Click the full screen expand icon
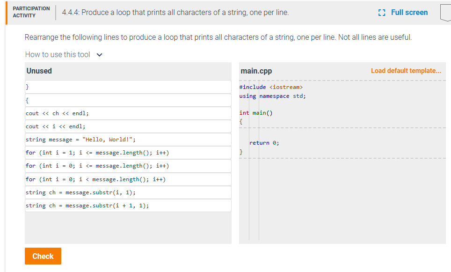This screenshot has height=272, width=451. click(381, 12)
